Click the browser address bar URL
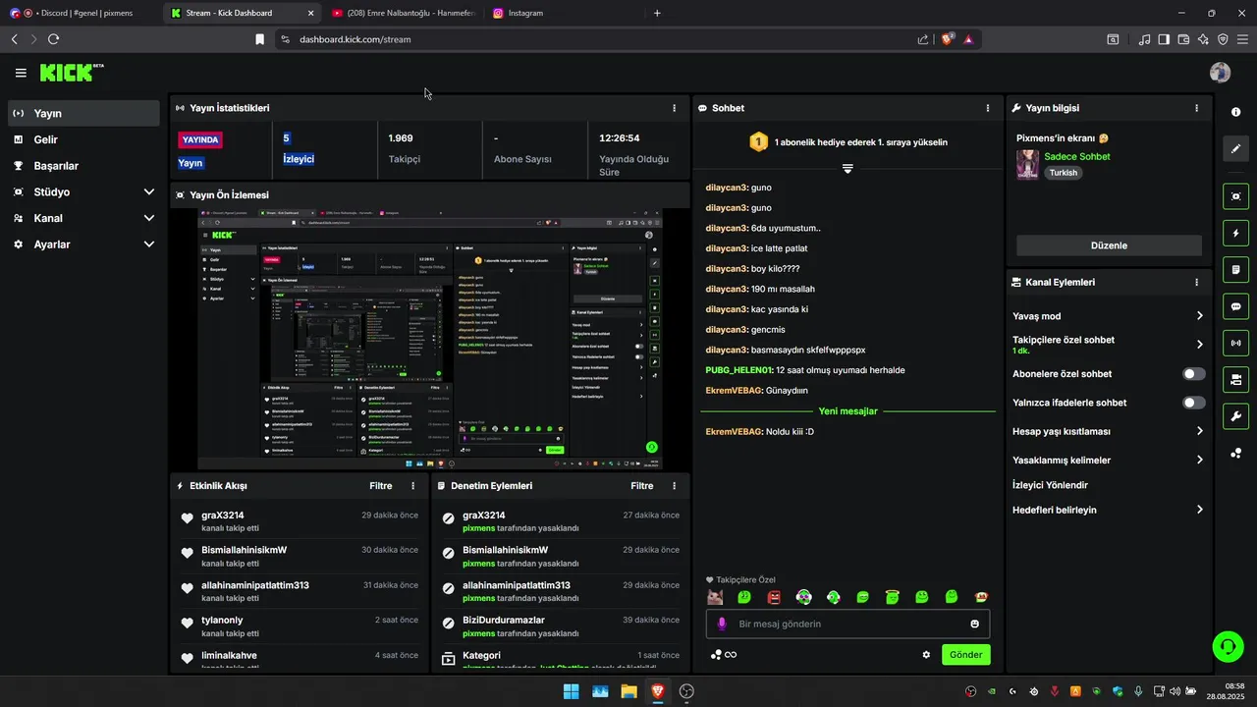Screen dimensions: 1257x707 [355, 39]
